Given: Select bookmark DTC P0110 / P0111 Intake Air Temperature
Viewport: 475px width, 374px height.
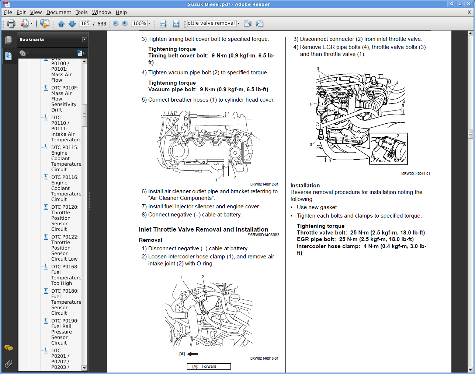Looking at the screenshot, I should 66,128.
